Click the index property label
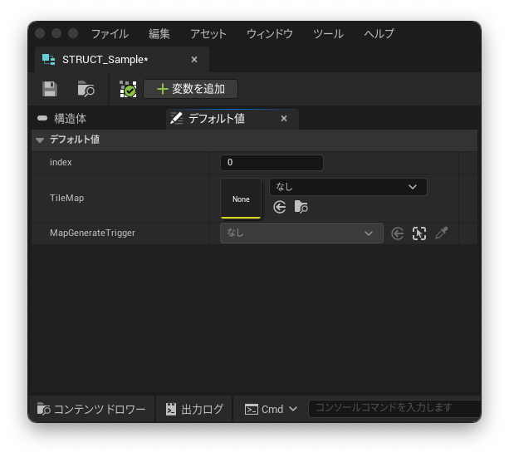This screenshot has width=509, height=457. 61,162
